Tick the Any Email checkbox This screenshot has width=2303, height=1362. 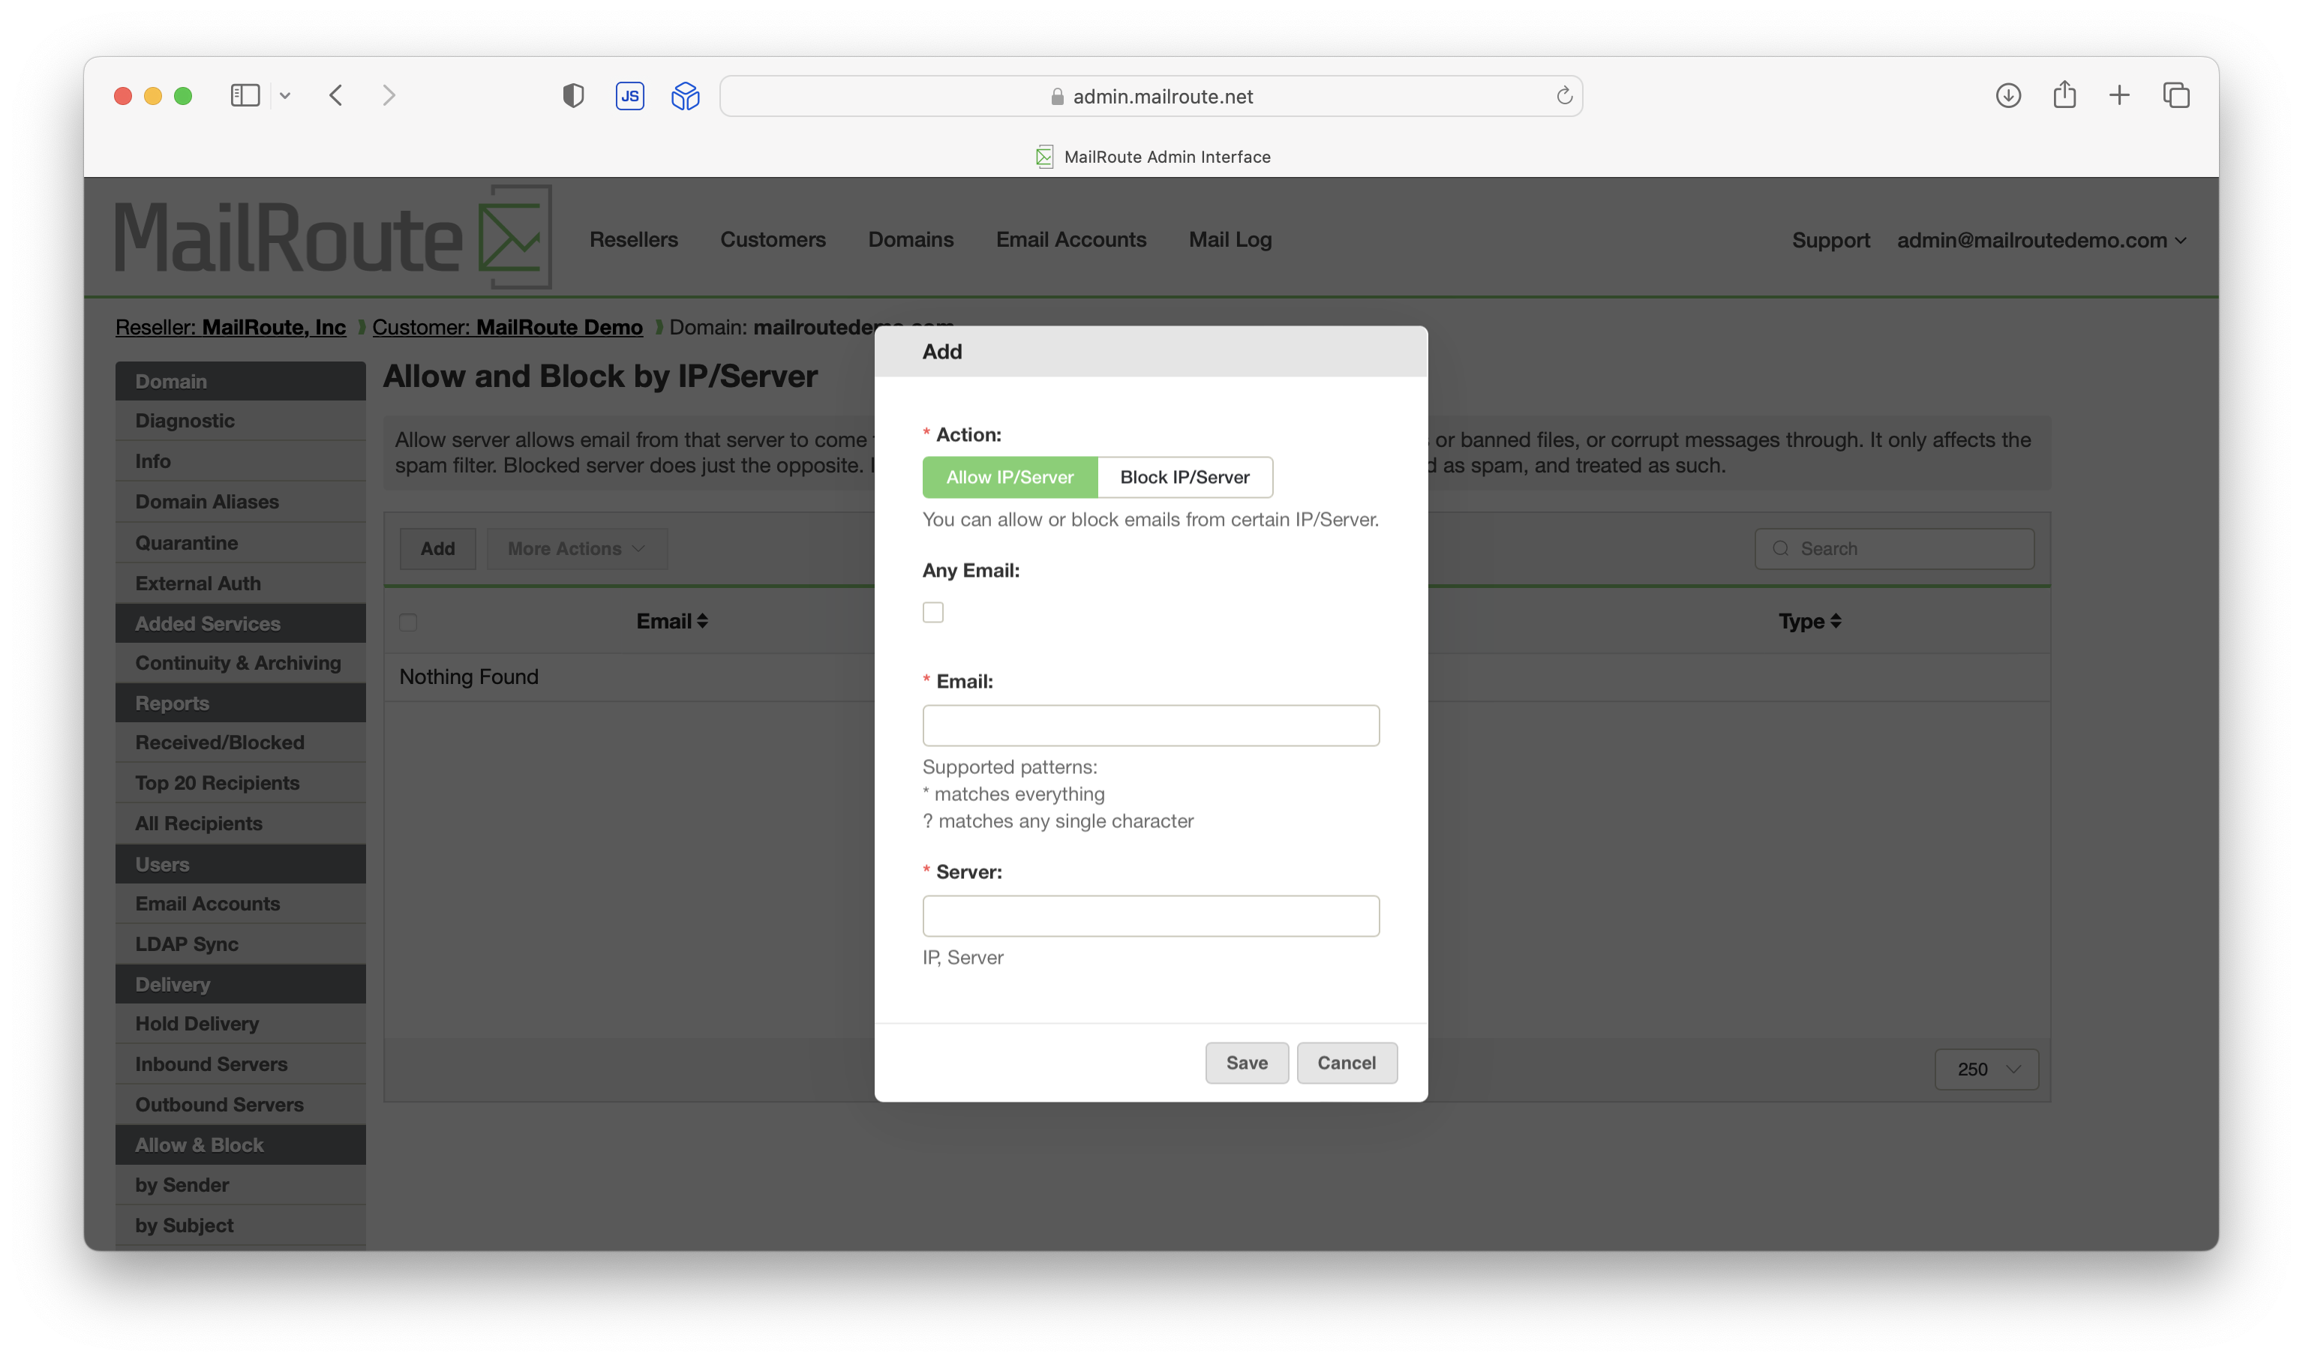933,612
